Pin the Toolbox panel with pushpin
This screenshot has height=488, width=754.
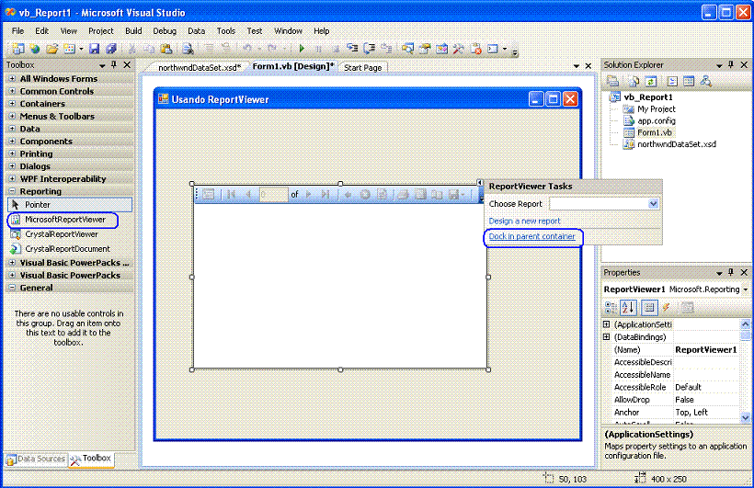(114, 64)
